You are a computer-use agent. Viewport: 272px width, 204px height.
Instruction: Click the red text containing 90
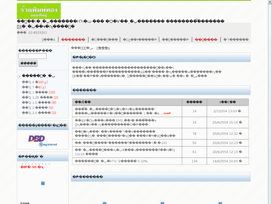point(32,167)
